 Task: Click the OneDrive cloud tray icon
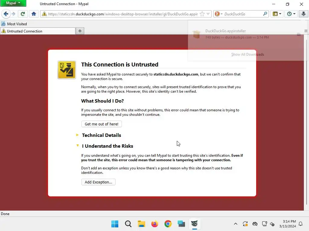(x=255, y=224)
